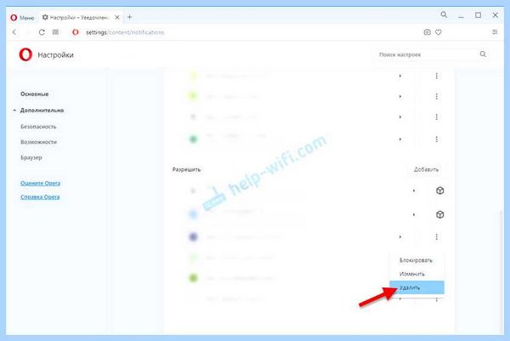
Task: Follow the Оцените Opera link
Action: tap(40, 183)
